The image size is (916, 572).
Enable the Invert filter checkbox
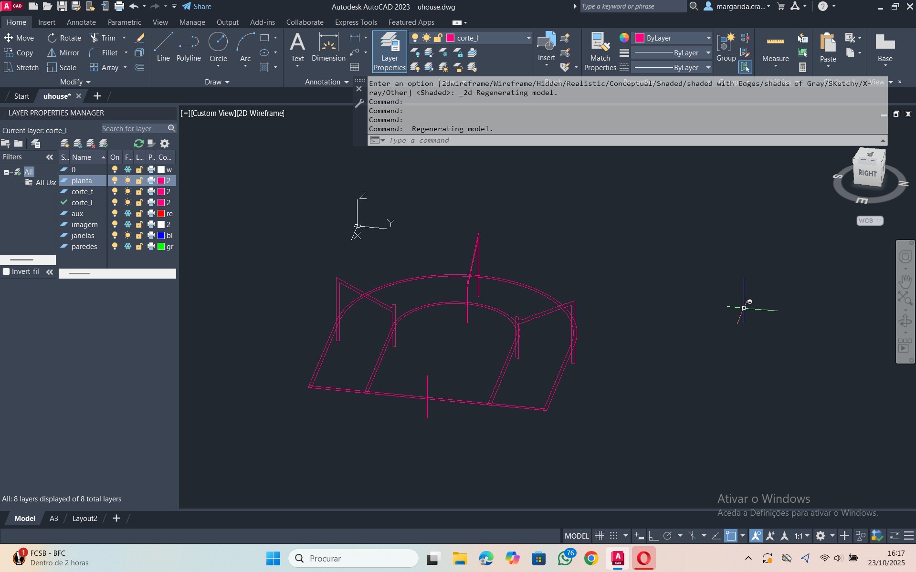click(7, 271)
